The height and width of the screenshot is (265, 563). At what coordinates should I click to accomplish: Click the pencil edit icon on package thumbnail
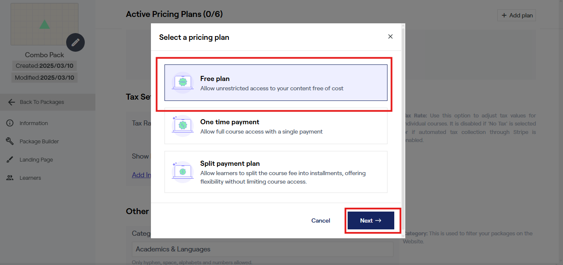click(x=75, y=42)
